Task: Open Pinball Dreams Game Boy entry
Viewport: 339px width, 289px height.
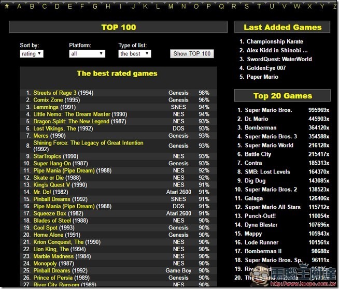Action: point(52,270)
